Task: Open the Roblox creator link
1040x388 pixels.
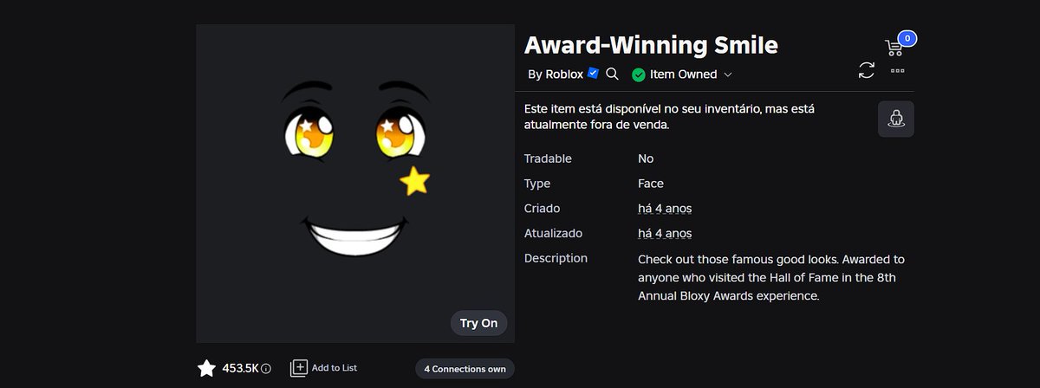Action: coord(564,74)
